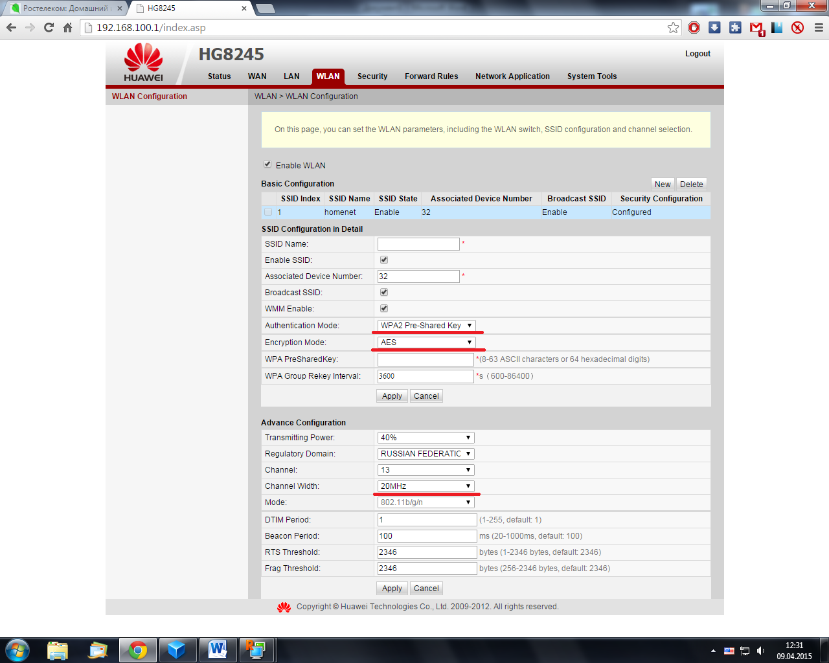This screenshot has height=663, width=829.
Task: Reload the page using the refresh icon
Action: pyautogui.click(x=49, y=28)
